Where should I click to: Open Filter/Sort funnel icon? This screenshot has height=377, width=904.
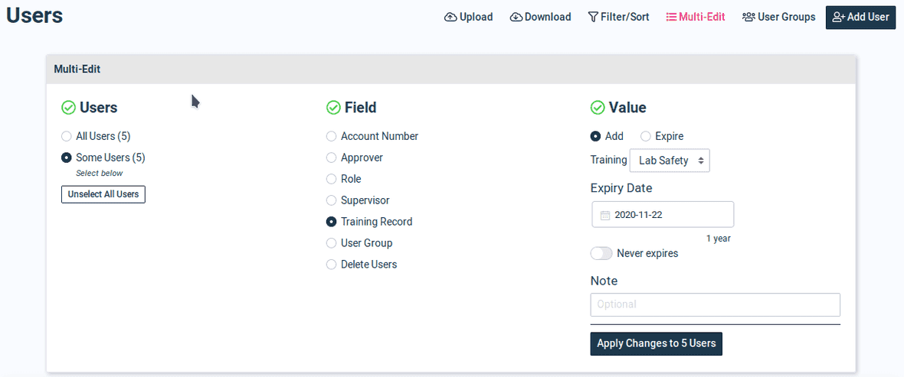pyautogui.click(x=593, y=17)
